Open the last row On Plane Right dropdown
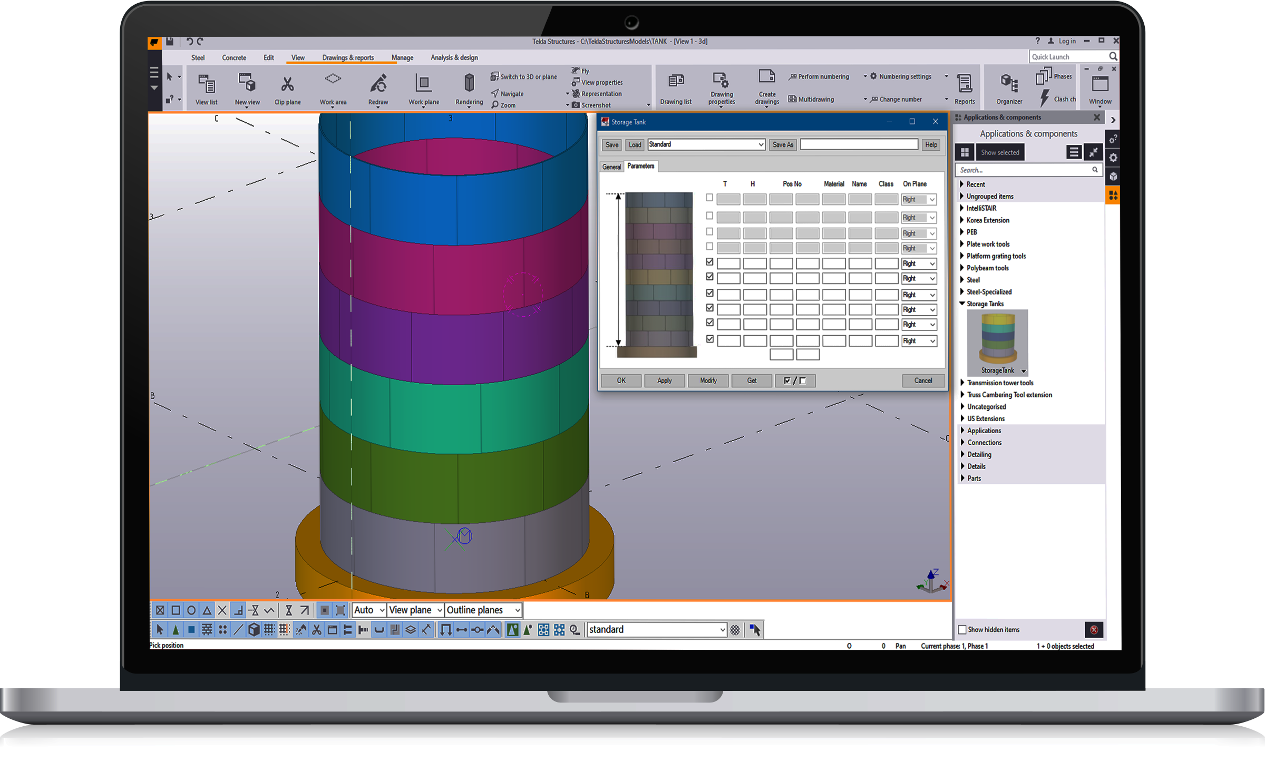Screen dimensions: 1265x761 918,341
